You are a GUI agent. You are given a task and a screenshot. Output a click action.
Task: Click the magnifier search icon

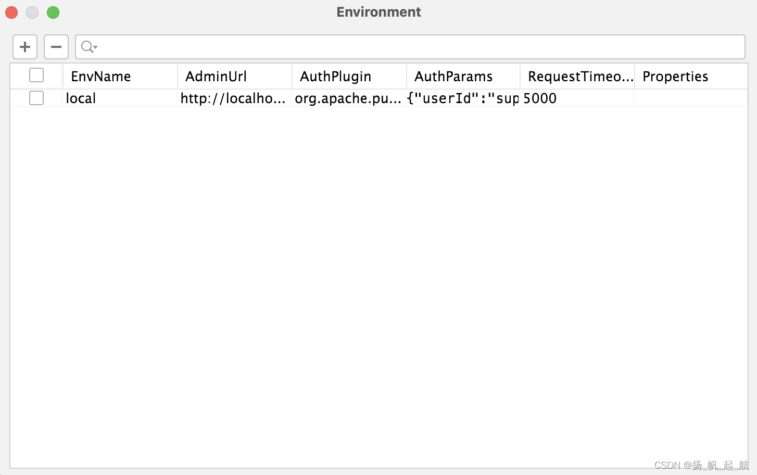86,47
